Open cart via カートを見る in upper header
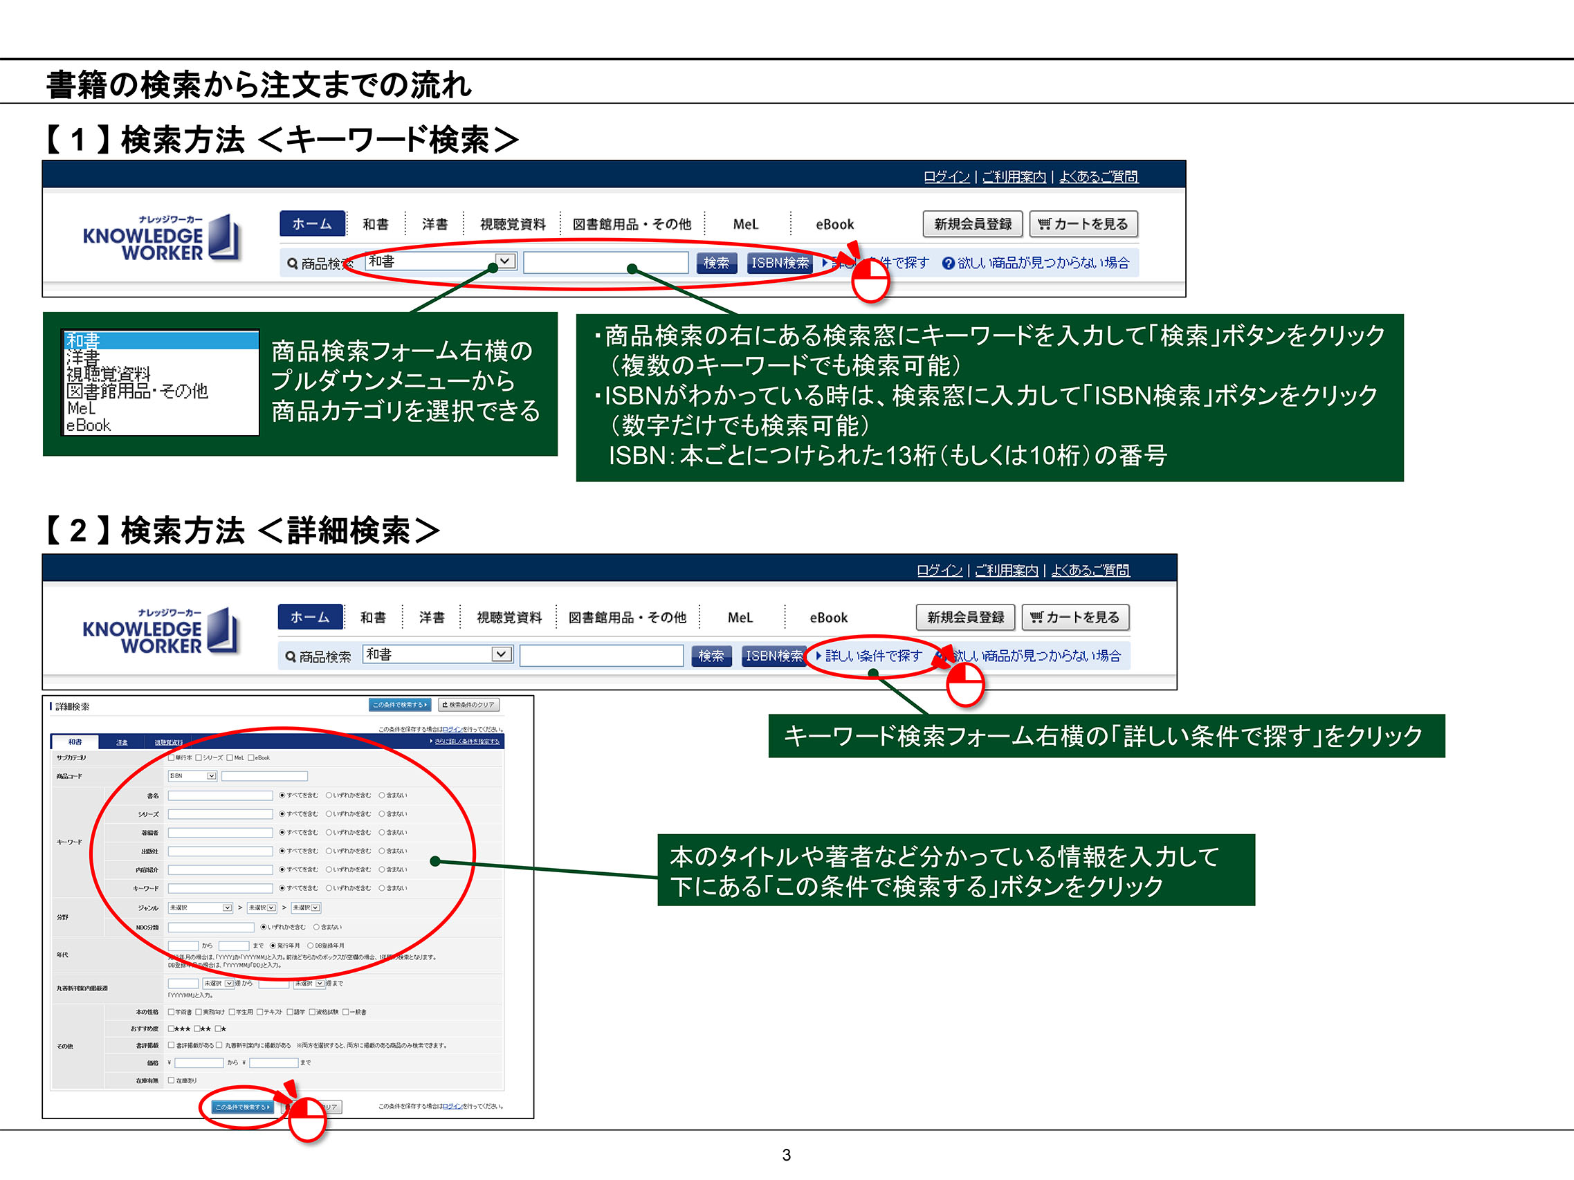Screen dimensions: 1574x1180 click(1083, 224)
